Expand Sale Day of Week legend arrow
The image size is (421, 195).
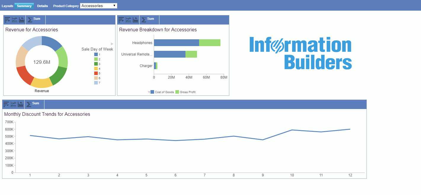[x=112, y=44]
